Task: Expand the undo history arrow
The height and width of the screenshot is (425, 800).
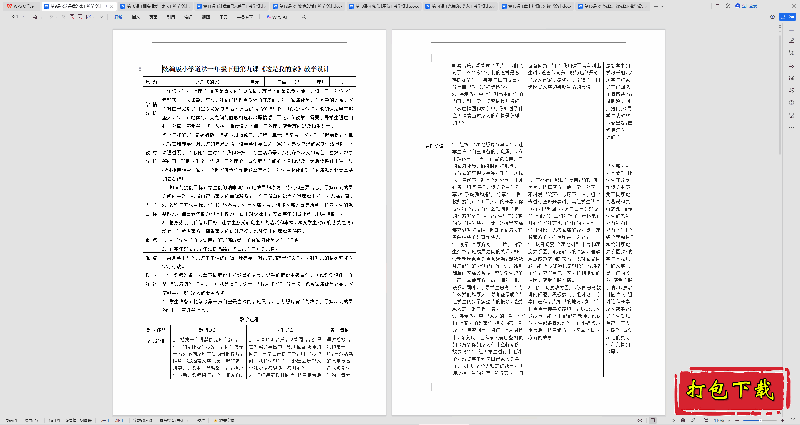Action: pos(56,17)
